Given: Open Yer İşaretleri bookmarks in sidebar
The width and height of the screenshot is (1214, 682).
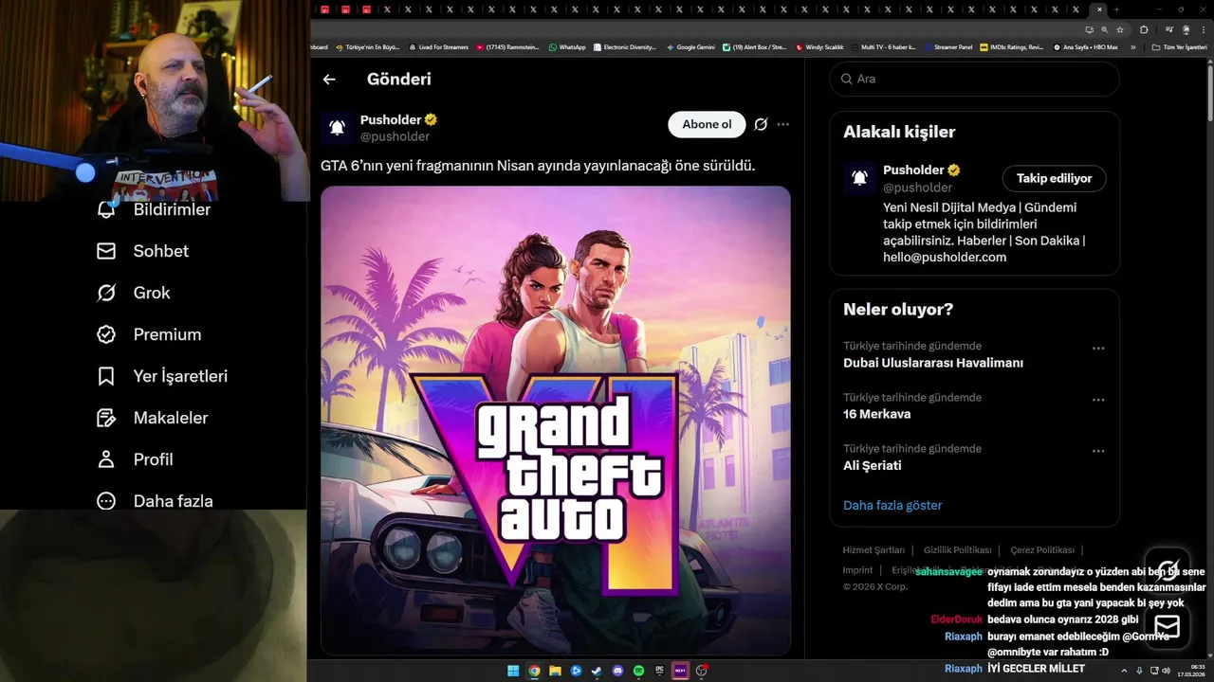Looking at the screenshot, I should coord(162,376).
